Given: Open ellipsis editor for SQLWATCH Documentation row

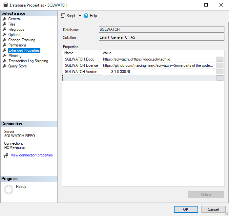Looking at the screenshot, I should pos(220,59).
